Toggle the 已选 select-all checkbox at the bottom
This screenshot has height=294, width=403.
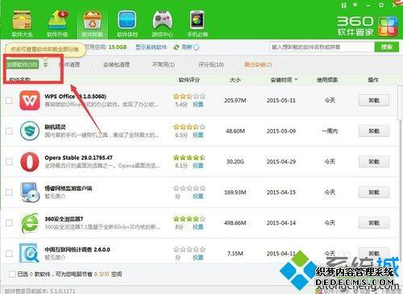click(x=12, y=274)
